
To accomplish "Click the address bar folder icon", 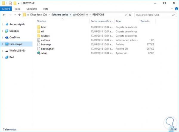I will coord(24,15).
